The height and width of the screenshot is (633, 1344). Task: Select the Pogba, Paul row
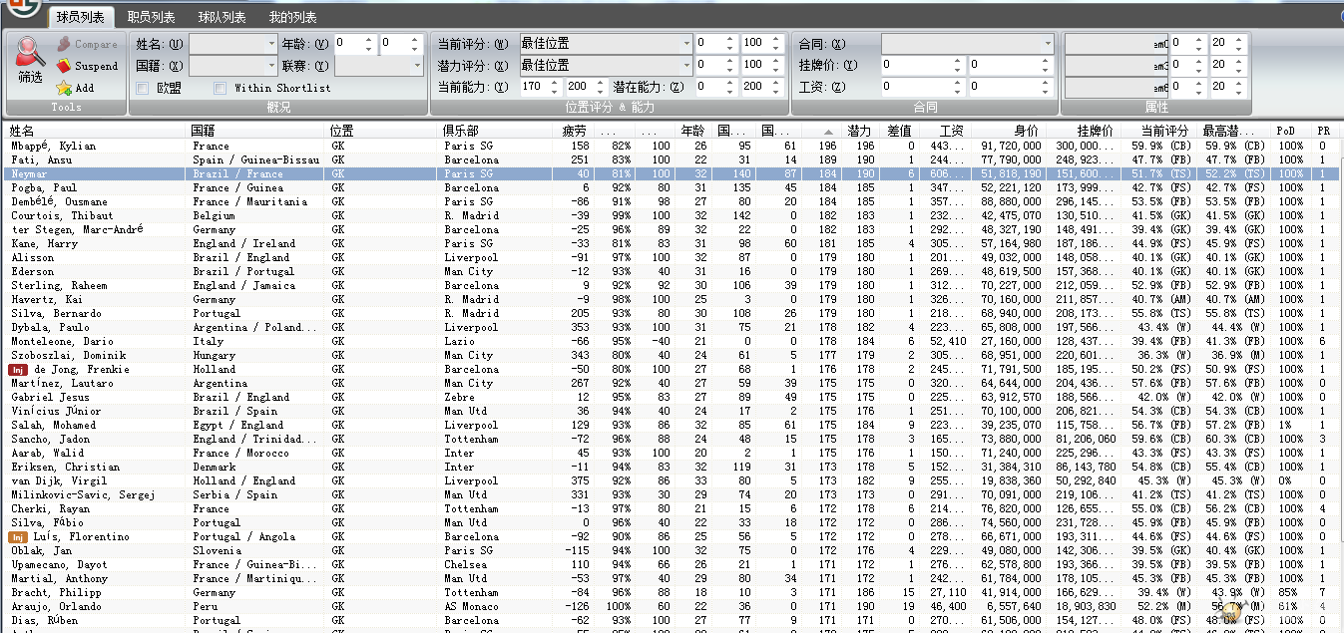coord(672,187)
